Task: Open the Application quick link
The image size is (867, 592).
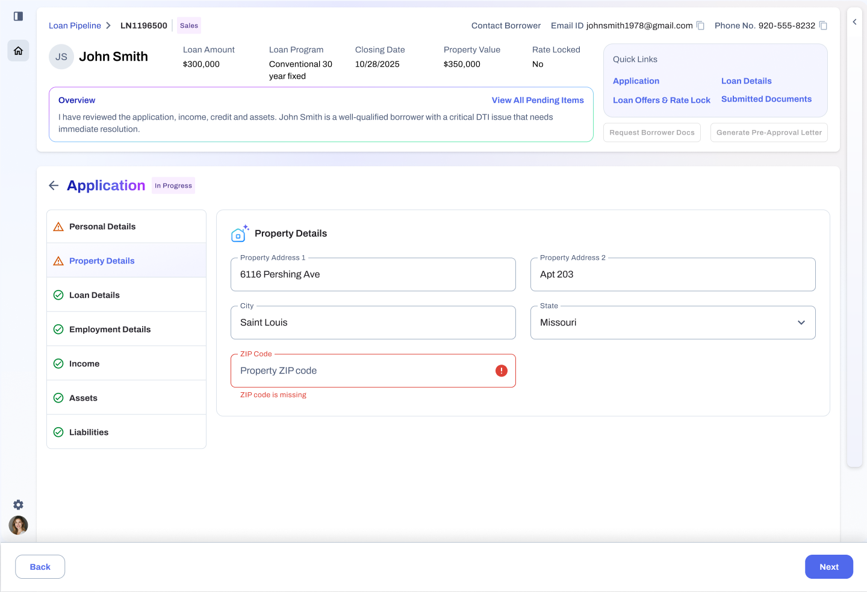Action: click(636, 81)
